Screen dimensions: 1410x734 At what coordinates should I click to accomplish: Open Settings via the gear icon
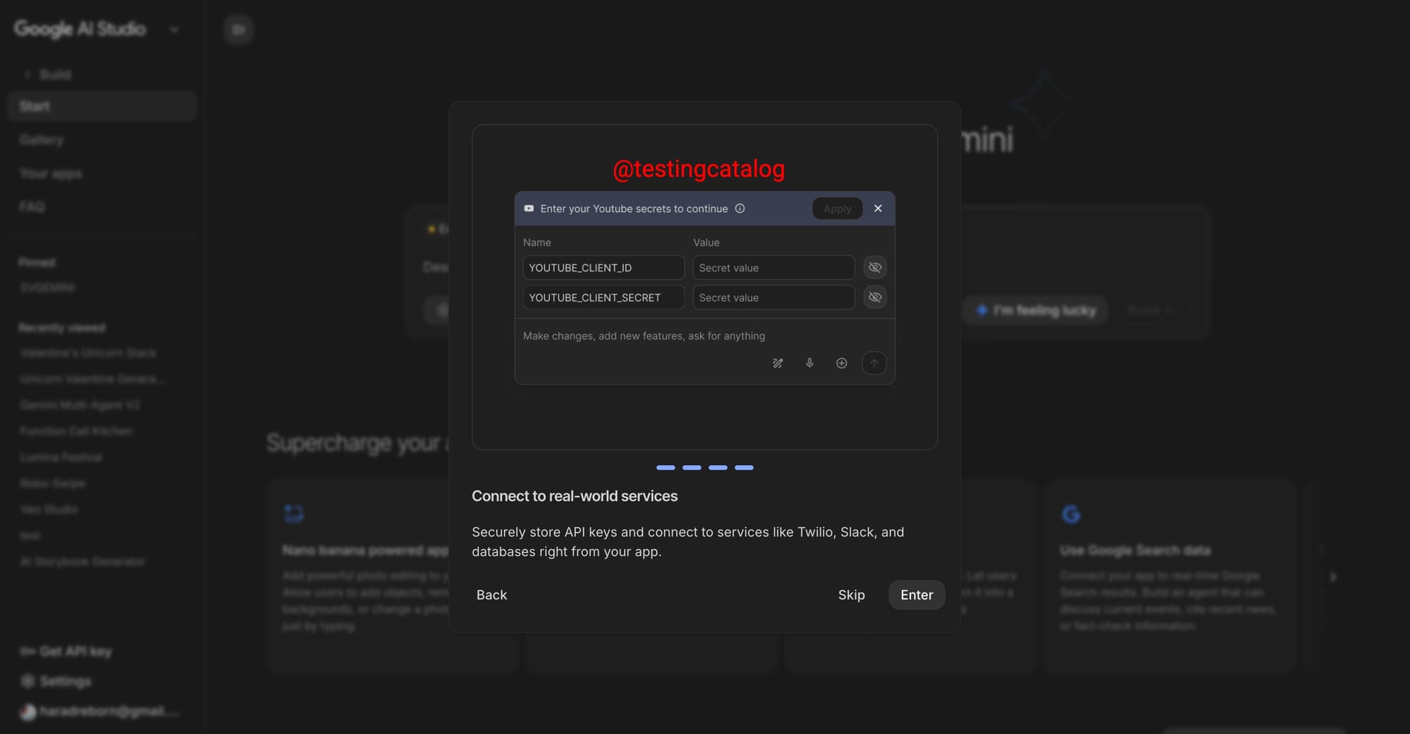click(x=27, y=681)
